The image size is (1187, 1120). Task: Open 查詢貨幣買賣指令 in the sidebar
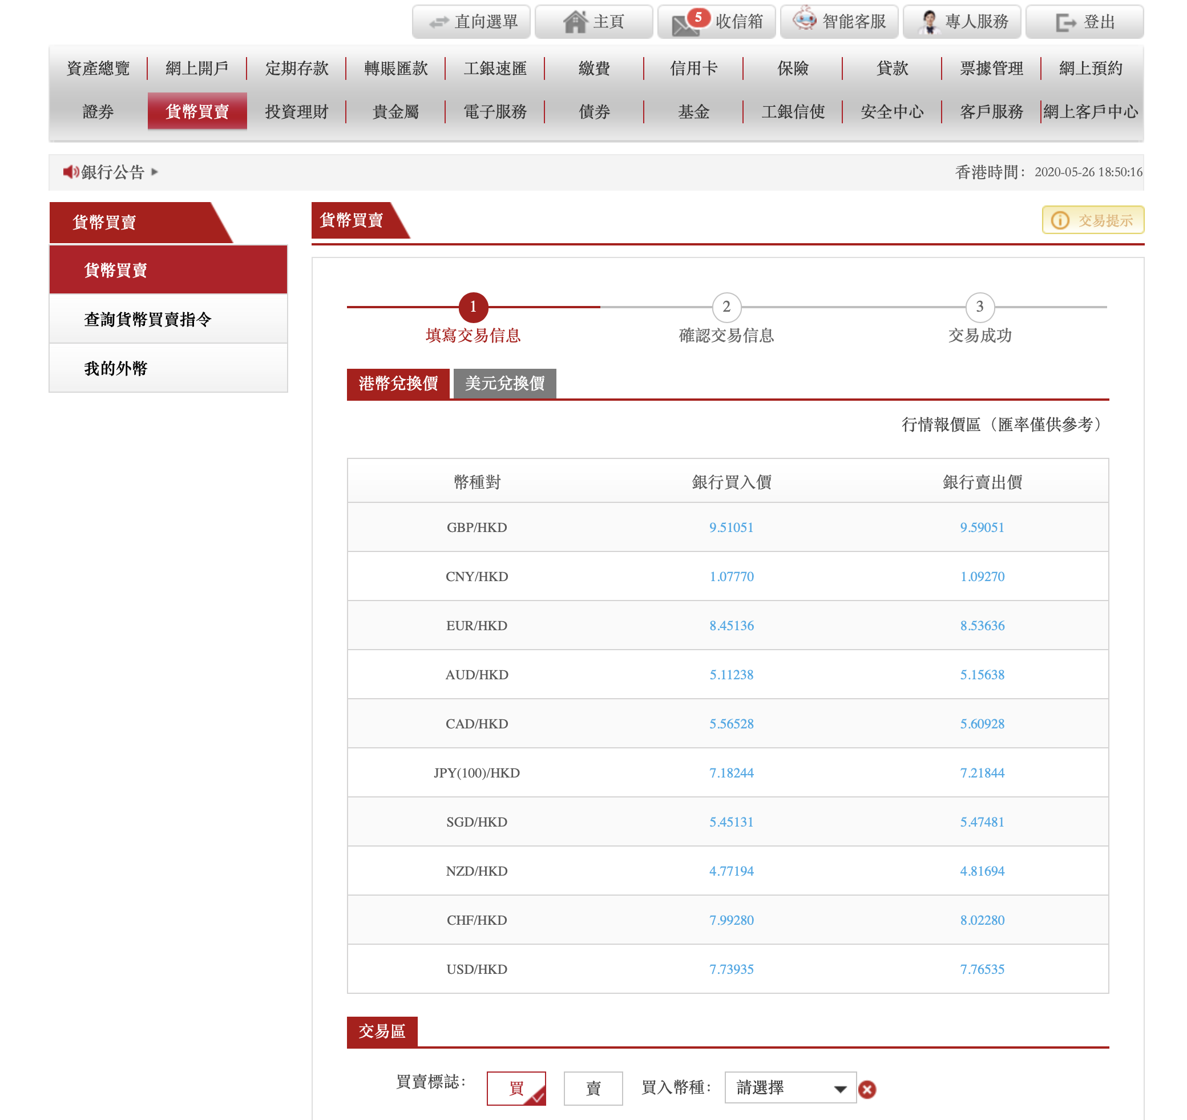tap(147, 320)
